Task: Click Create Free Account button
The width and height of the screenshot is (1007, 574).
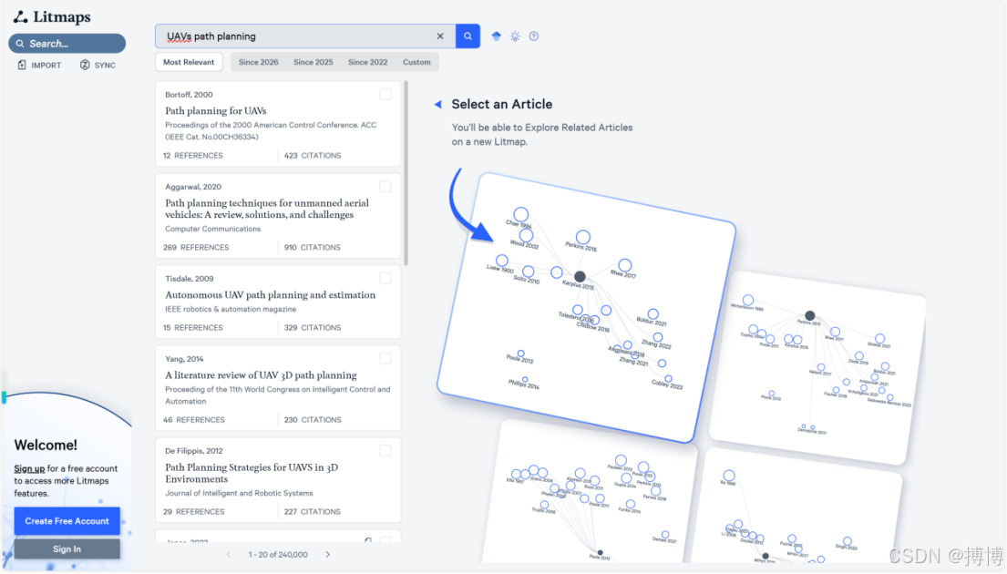Action: point(67,521)
